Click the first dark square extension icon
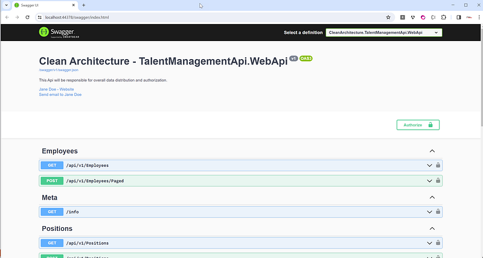The image size is (483, 258). click(402, 17)
